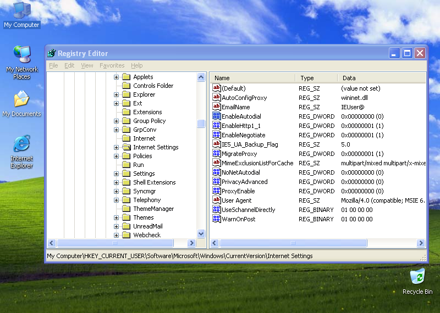Image resolution: width=440 pixels, height=313 pixels.
Task: Open the File menu
Action: 53,65
